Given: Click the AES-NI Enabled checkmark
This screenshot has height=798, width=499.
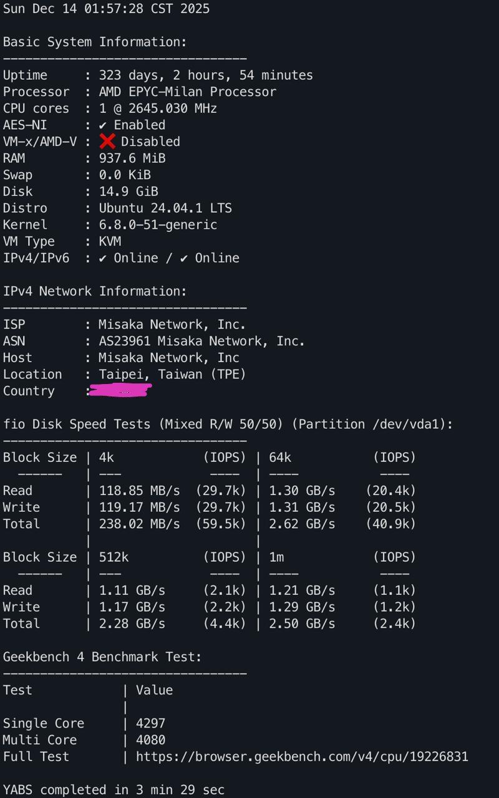Looking at the screenshot, I should point(103,125).
